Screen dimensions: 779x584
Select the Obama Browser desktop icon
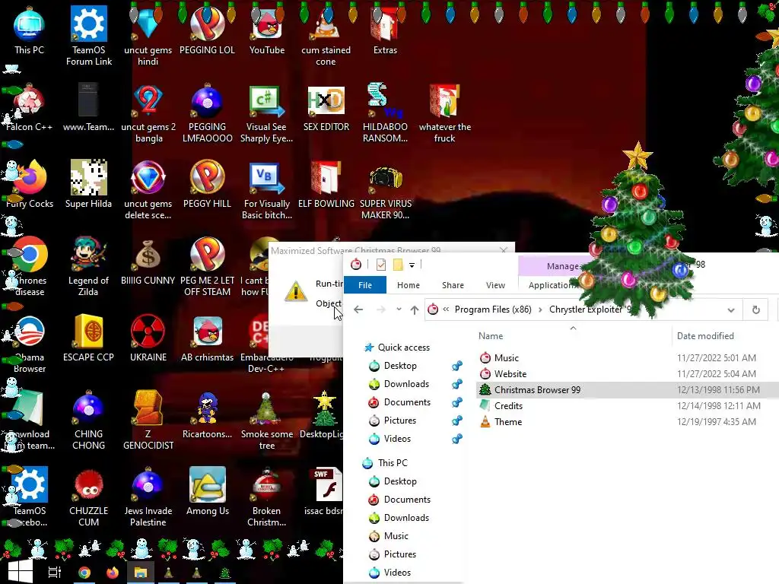coord(29,344)
